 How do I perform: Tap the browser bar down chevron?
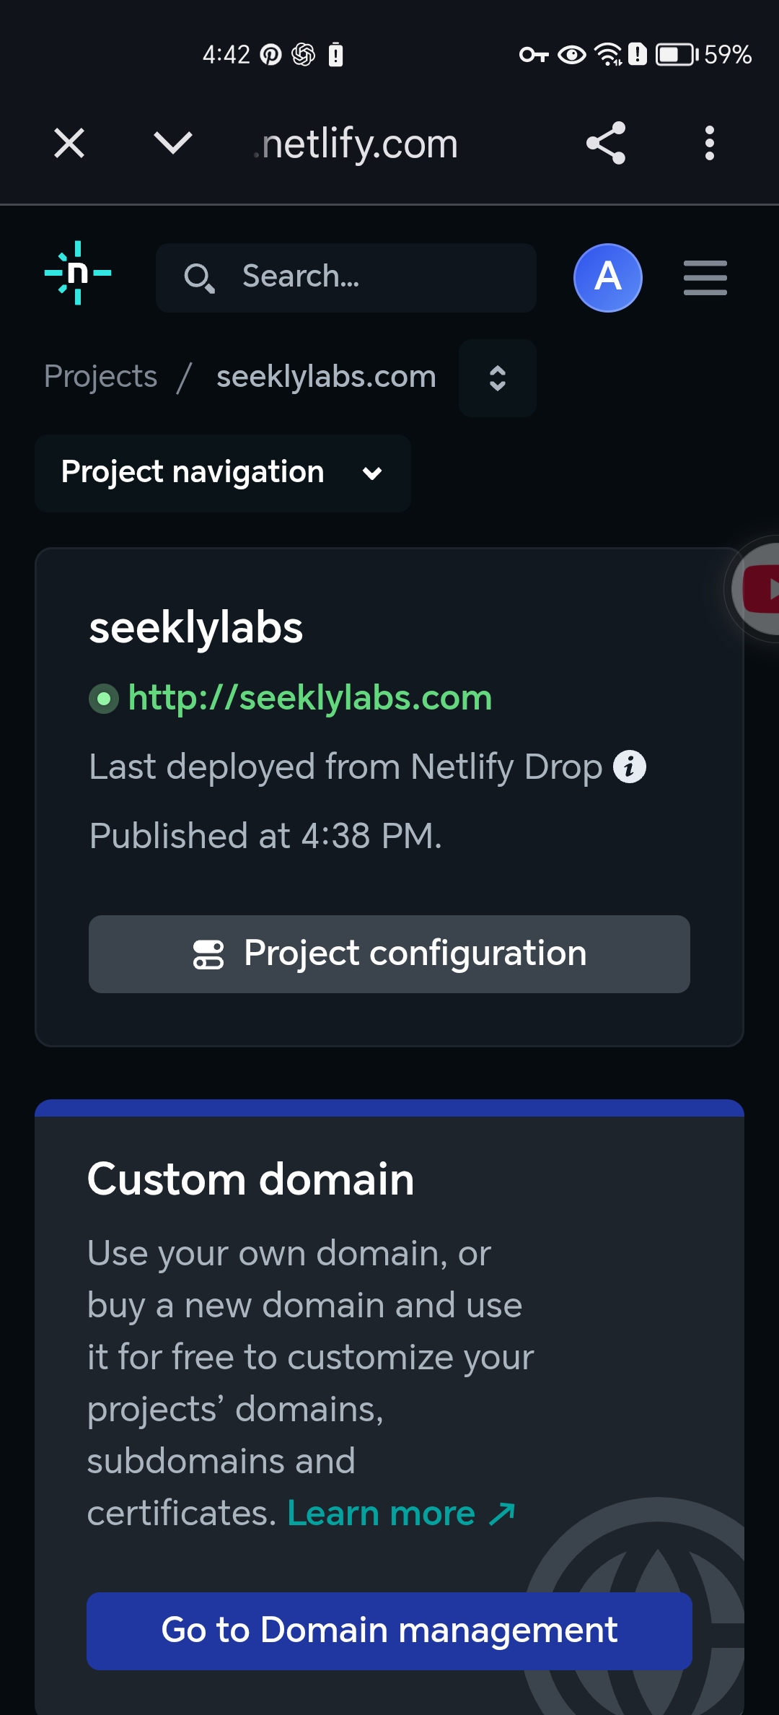click(173, 143)
